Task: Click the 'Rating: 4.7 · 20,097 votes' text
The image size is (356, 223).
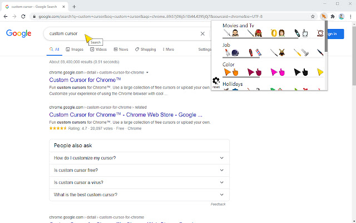Action: tap(90, 128)
